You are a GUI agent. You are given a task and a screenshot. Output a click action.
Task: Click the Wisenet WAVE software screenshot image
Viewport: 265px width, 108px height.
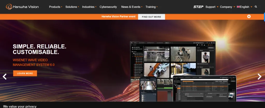click(x=183, y=71)
